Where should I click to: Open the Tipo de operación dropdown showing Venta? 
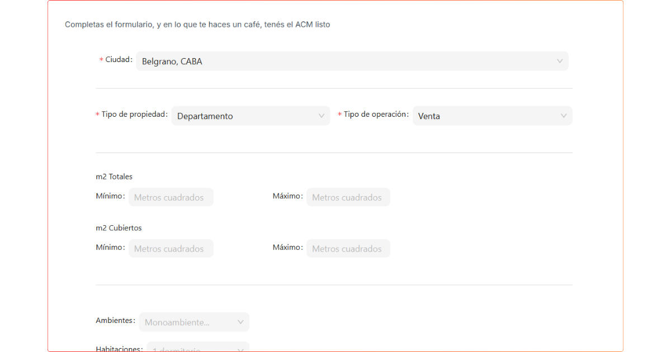coord(486,116)
